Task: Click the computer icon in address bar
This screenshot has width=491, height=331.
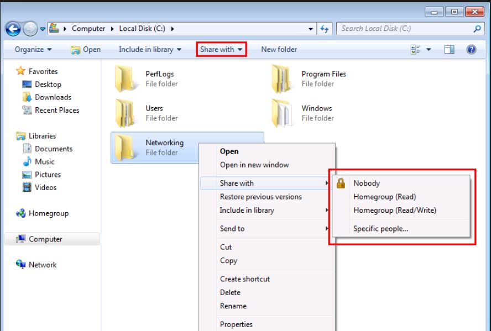Action: tap(54, 28)
